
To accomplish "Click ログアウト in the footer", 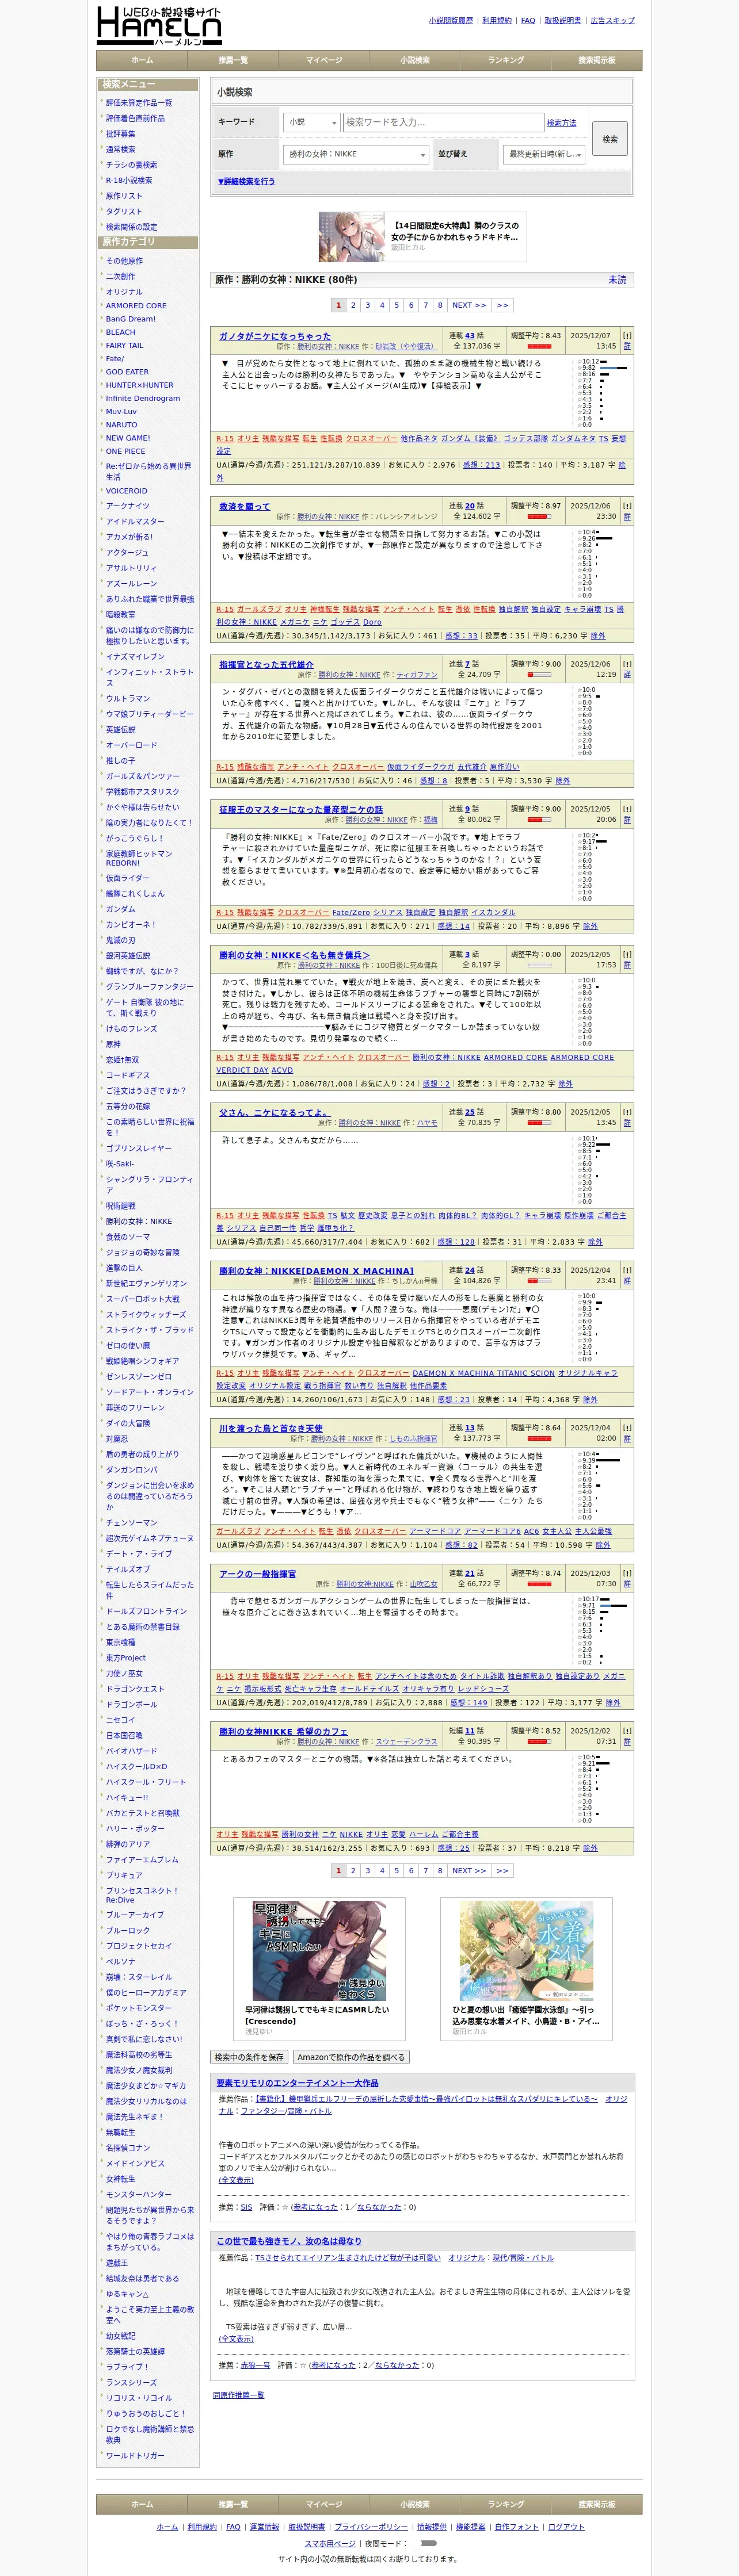I will tap(566, 2527).
